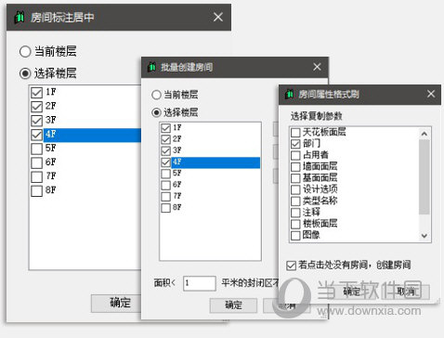Check the 图像 parameter
The height and width of the screenshot is (338, 444).
click(x=295, y=236)
